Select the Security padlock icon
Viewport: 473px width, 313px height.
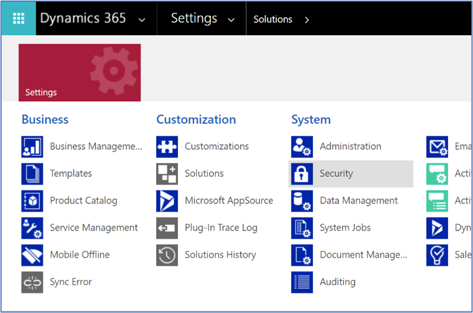[x=302, y=174]
